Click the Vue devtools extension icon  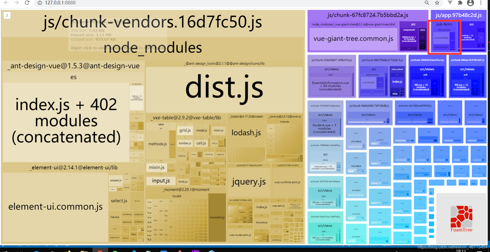(x=450, y=3)
